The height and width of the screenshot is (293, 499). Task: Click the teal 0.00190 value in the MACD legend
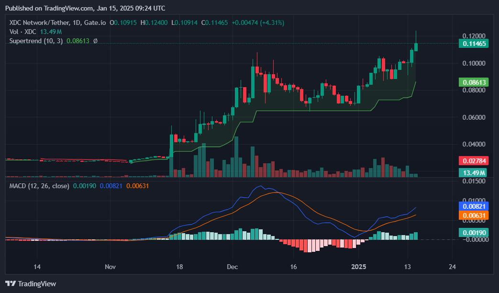[84, 186]
